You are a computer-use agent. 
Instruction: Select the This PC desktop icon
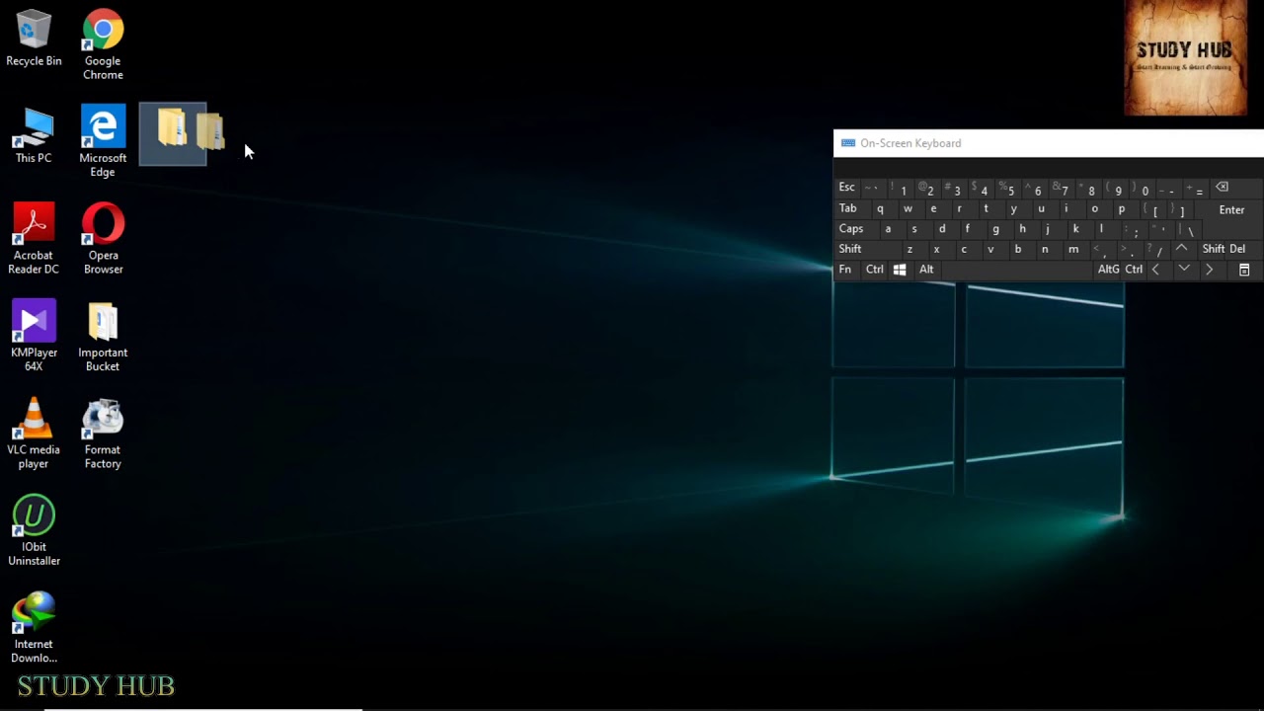(34, 136)
